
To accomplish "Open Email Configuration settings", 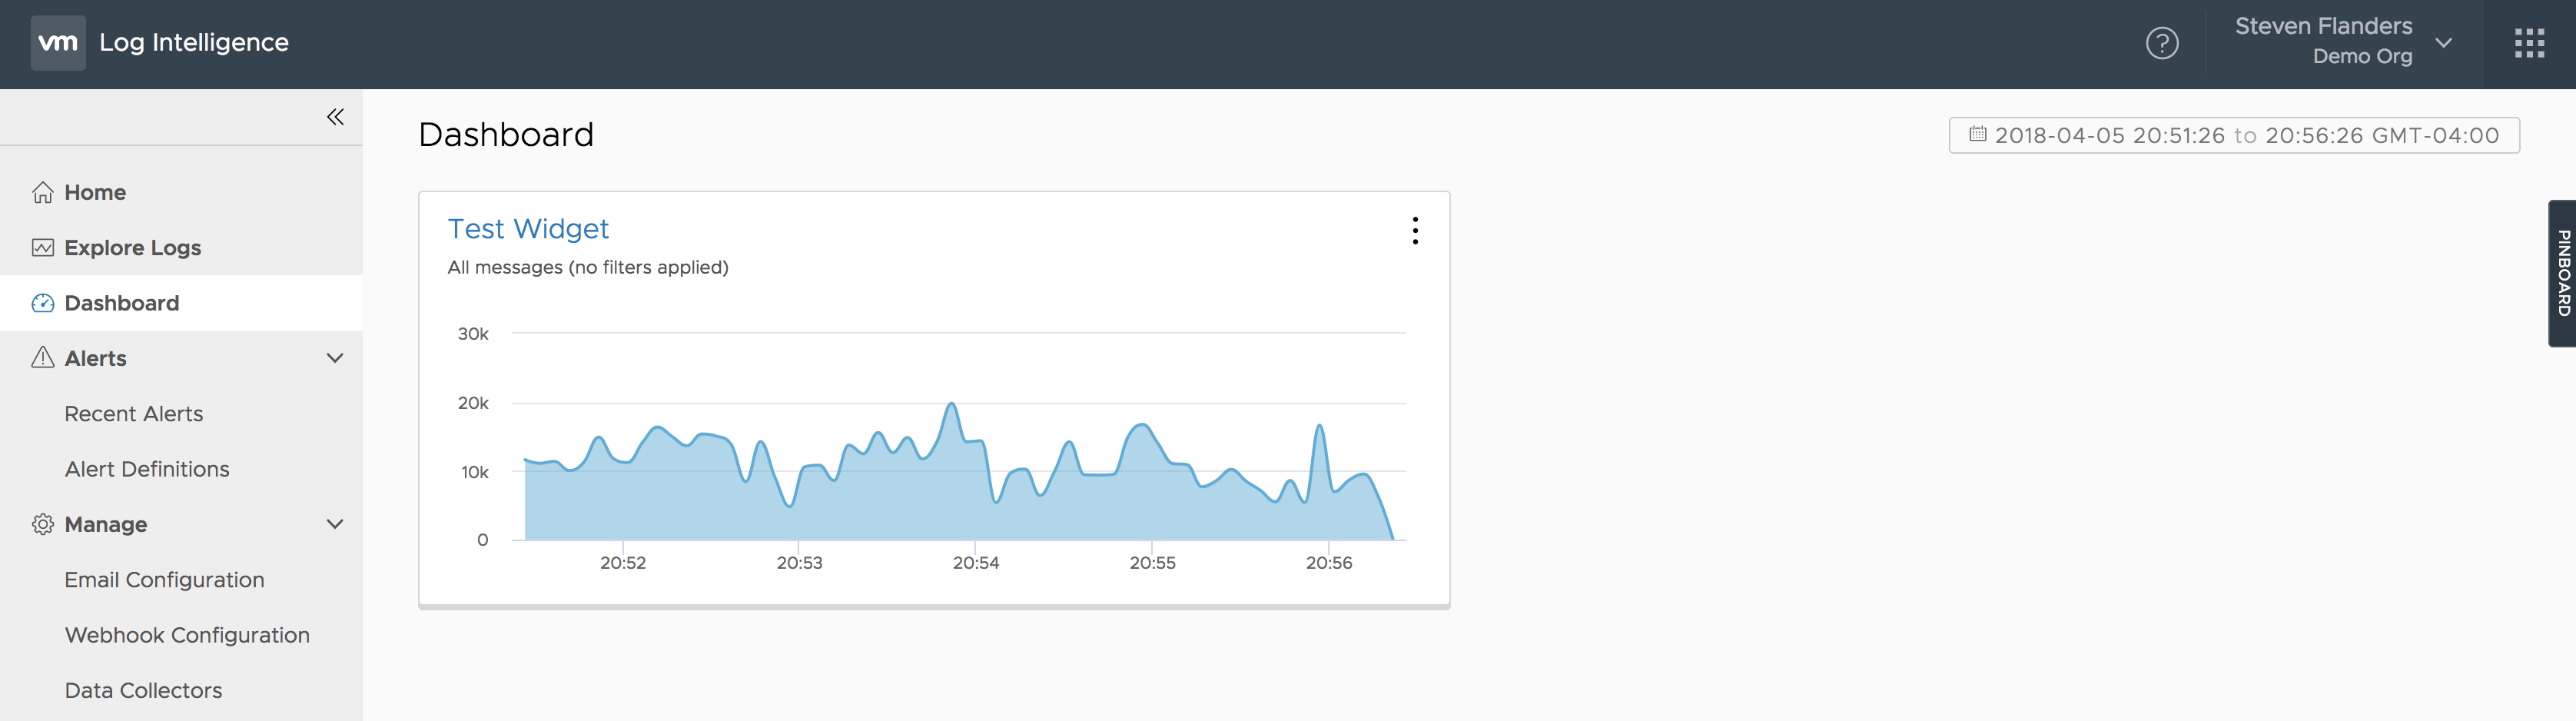I will (165, 580).
